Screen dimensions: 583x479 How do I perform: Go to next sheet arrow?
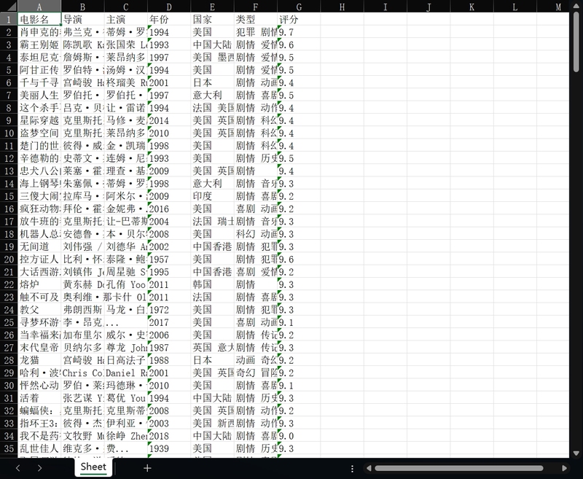40,468
